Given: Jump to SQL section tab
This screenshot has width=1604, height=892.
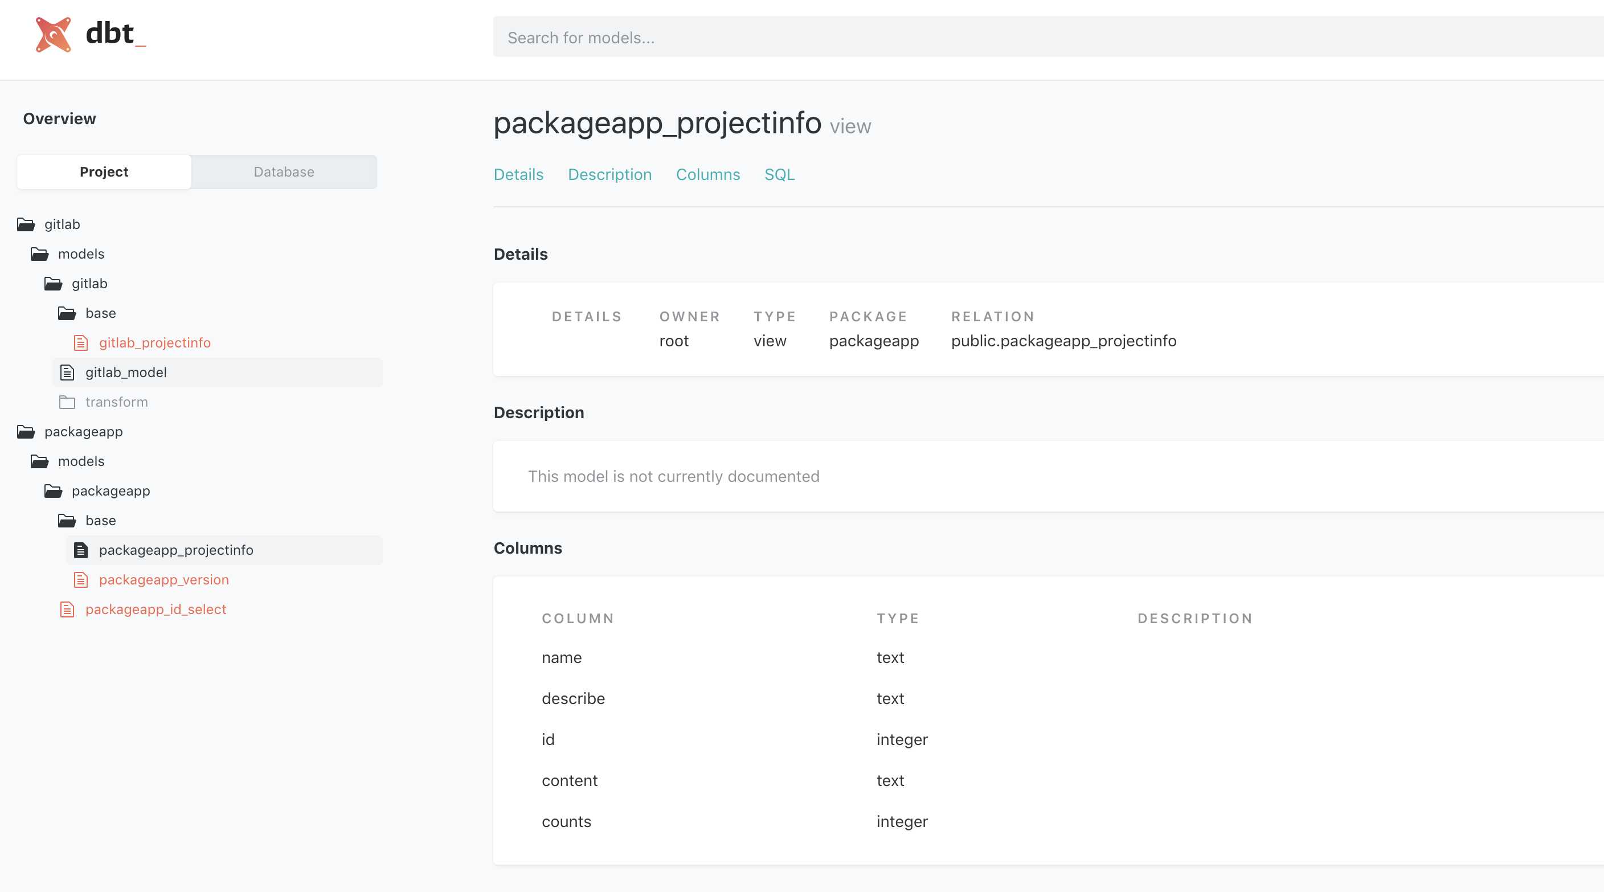Looking at the screenshot, I should click(780, 174).
